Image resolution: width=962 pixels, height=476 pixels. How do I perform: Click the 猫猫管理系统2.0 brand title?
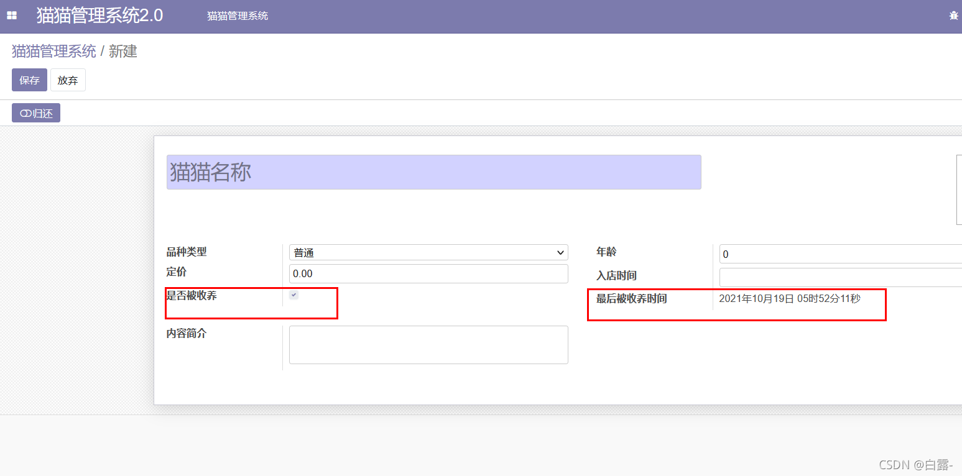[99, 16]
